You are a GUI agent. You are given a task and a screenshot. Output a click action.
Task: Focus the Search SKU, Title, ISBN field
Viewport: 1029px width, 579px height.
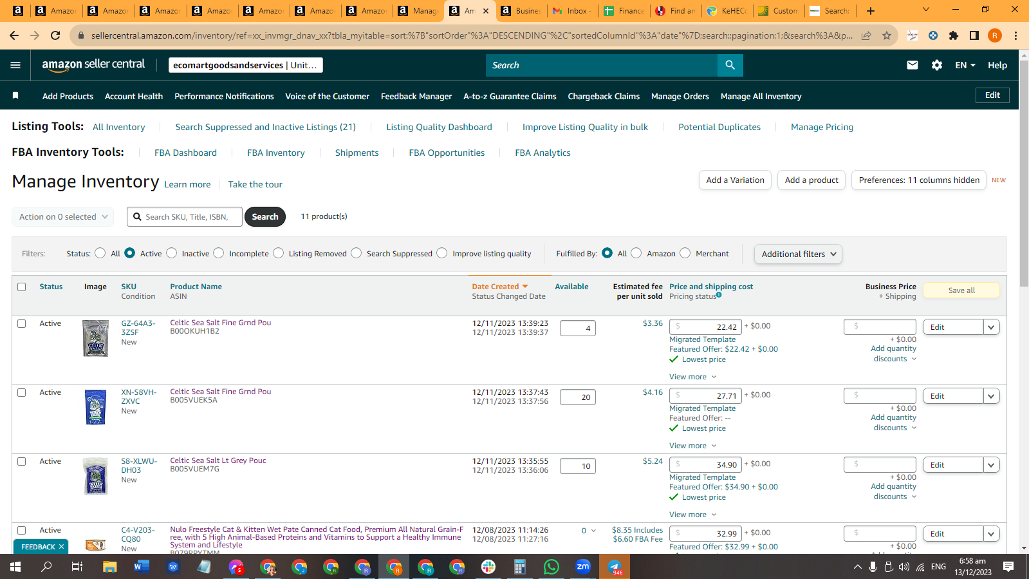pos(185,217)
